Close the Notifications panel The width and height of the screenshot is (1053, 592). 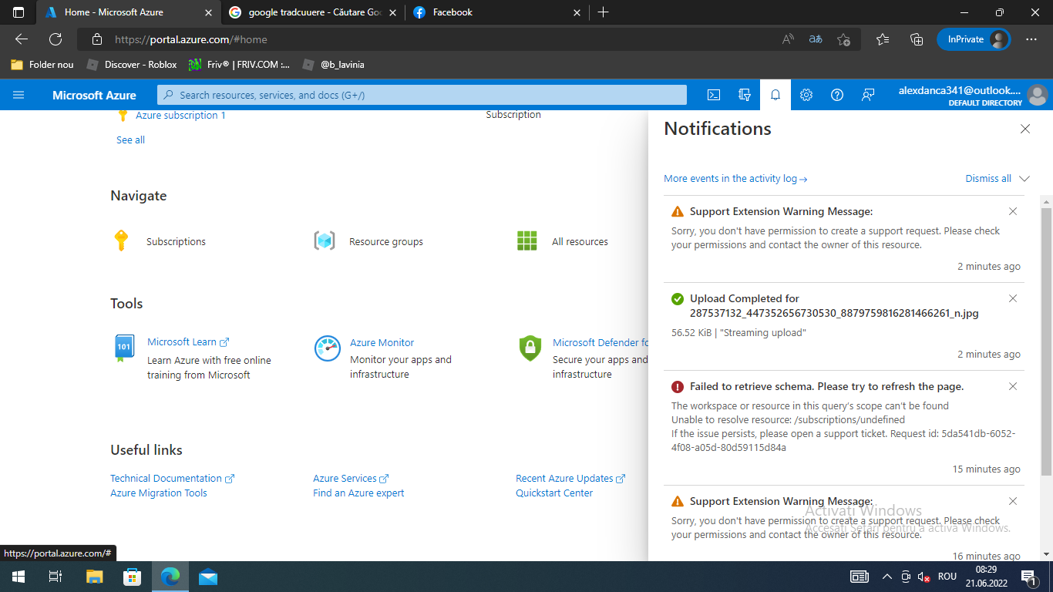click(x=1025, y=129)
